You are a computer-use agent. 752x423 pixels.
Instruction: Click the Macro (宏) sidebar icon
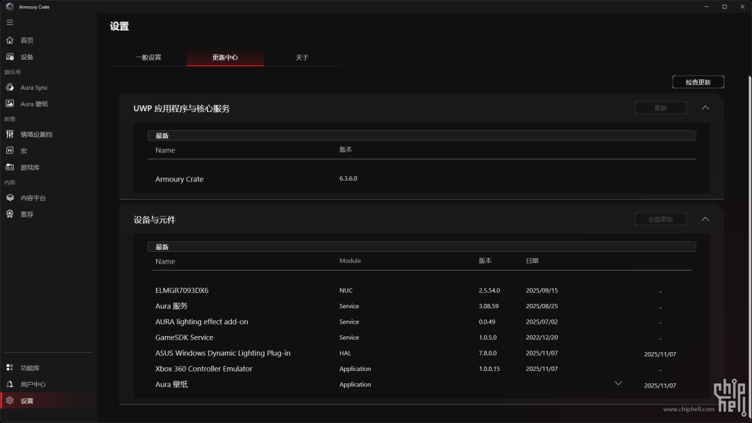[x=10, y=150]
